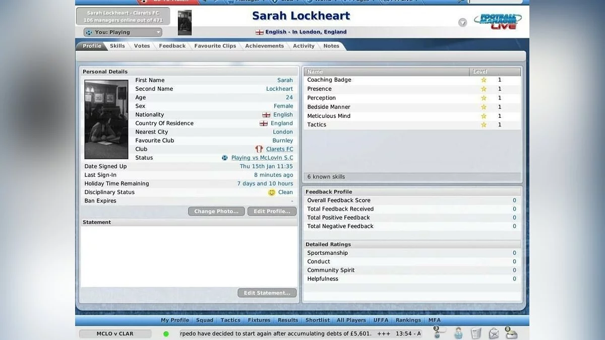Open the mail envelope icon
Image resolution: width=605 pixels, height=340 pixels.
[x=494, y=333]
